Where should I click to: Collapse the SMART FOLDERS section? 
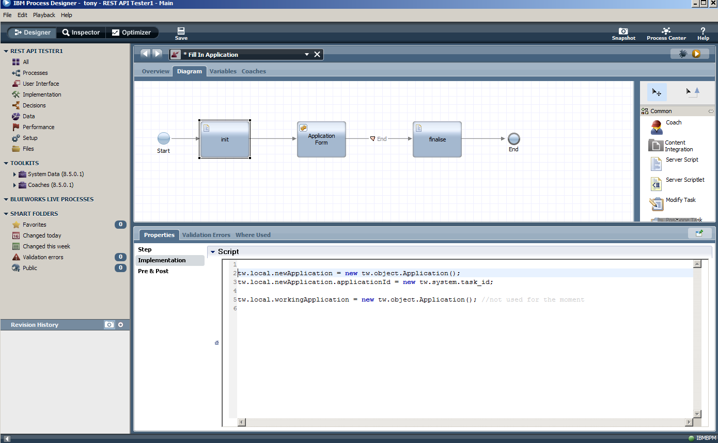tap(6, 214)
